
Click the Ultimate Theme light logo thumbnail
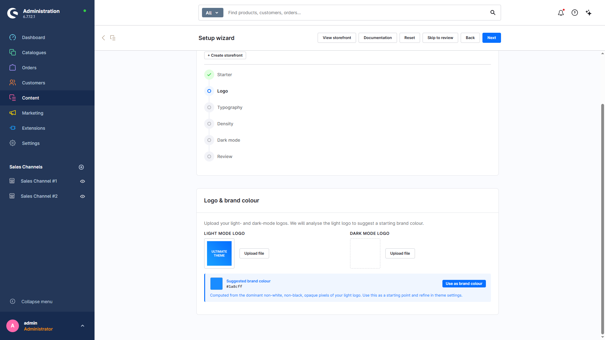pos(219,253)
